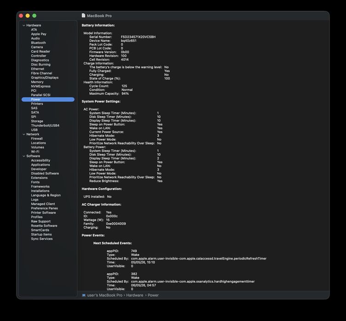Select SATA in the sidebar

coord(35,113)
